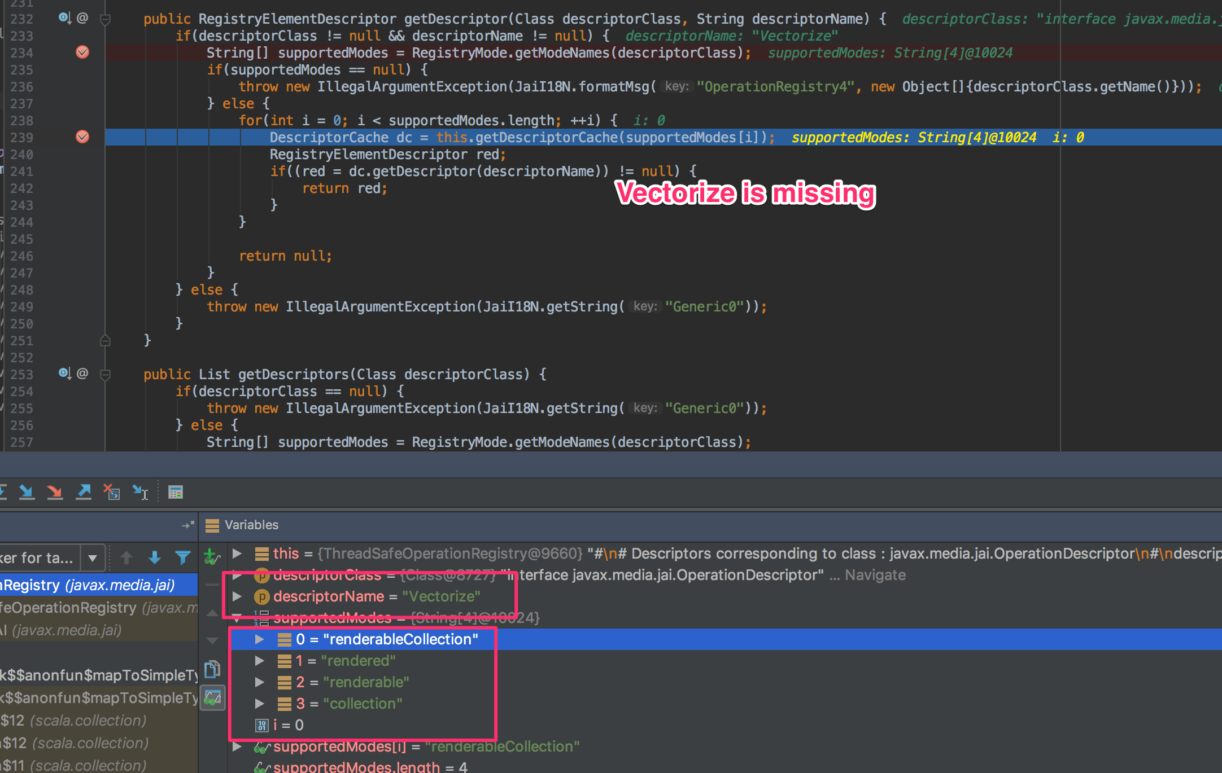Click the frames filter funnel icon
Viewport: 1222px width, 773px height.
coord(182,558)
